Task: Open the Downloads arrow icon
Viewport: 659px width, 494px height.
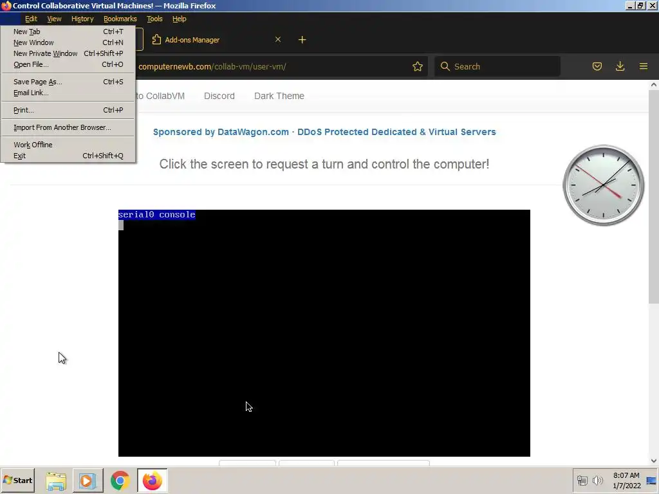Action: pos(620,66)
